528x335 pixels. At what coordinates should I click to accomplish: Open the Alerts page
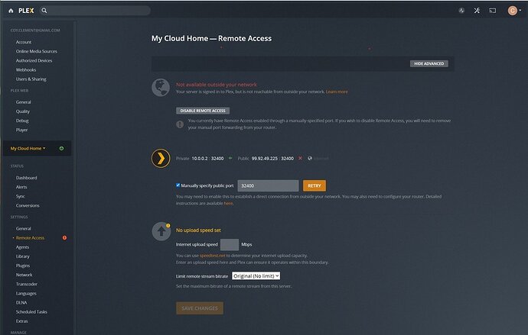point(21,187)
